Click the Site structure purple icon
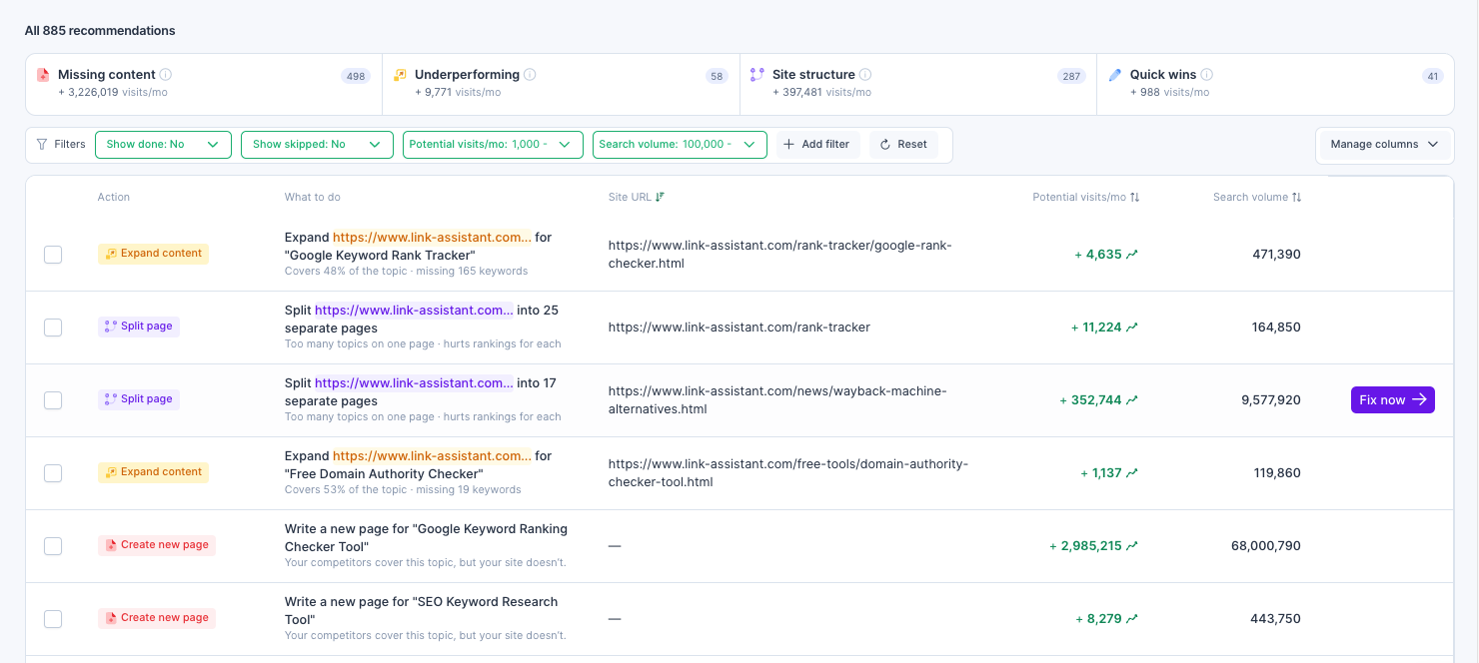This screenshot has height=663, width=1479. click(x=756, y=75)
